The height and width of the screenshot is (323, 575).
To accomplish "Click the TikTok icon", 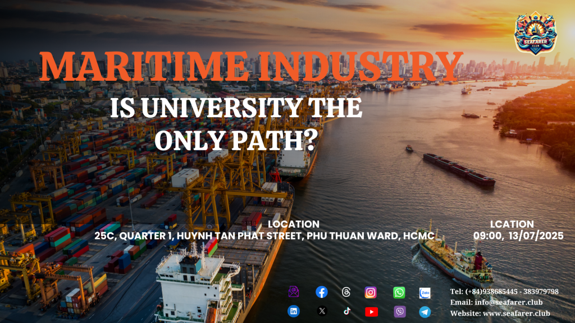I will (x=346, y=312).
